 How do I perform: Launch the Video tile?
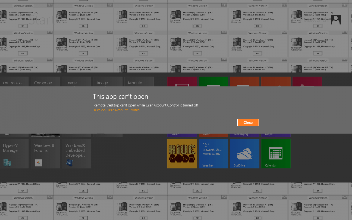coord(213,135)
